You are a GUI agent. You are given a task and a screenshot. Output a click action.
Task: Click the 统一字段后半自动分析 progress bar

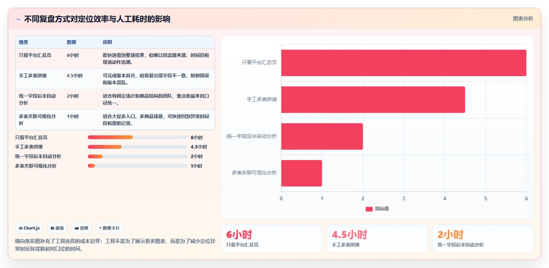(137, 156)
